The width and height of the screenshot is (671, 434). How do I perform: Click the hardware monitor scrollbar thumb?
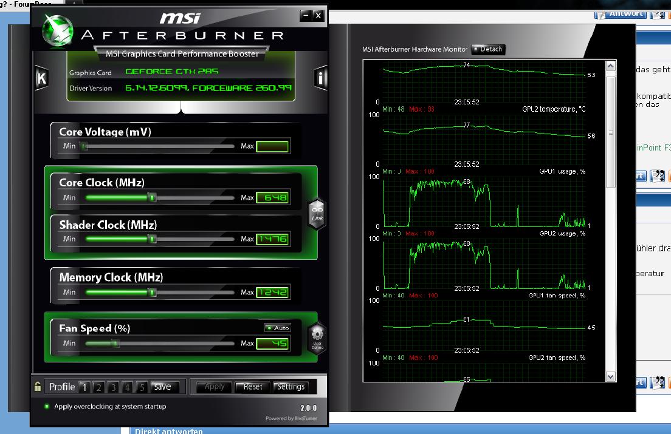point(611,132)
